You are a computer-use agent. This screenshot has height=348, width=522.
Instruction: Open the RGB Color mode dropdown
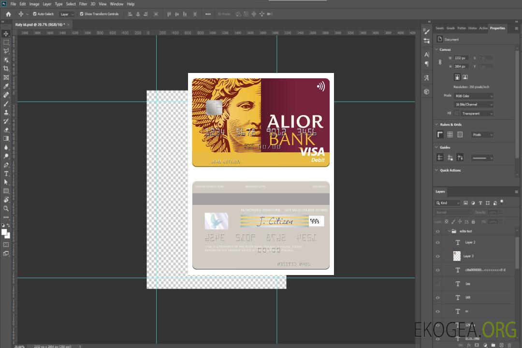(x=473, y=96)
